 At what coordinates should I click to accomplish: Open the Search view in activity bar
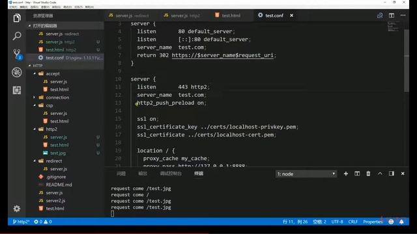point(17,36)
